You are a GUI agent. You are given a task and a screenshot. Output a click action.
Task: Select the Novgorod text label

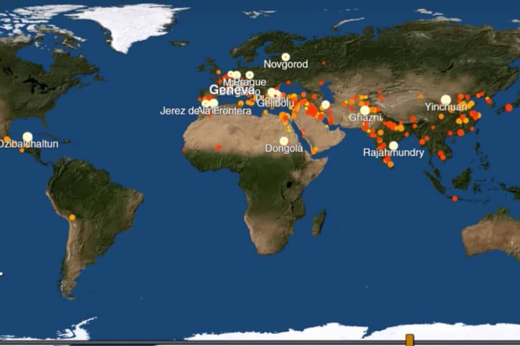pyautogui.click(x=286, y=65)
